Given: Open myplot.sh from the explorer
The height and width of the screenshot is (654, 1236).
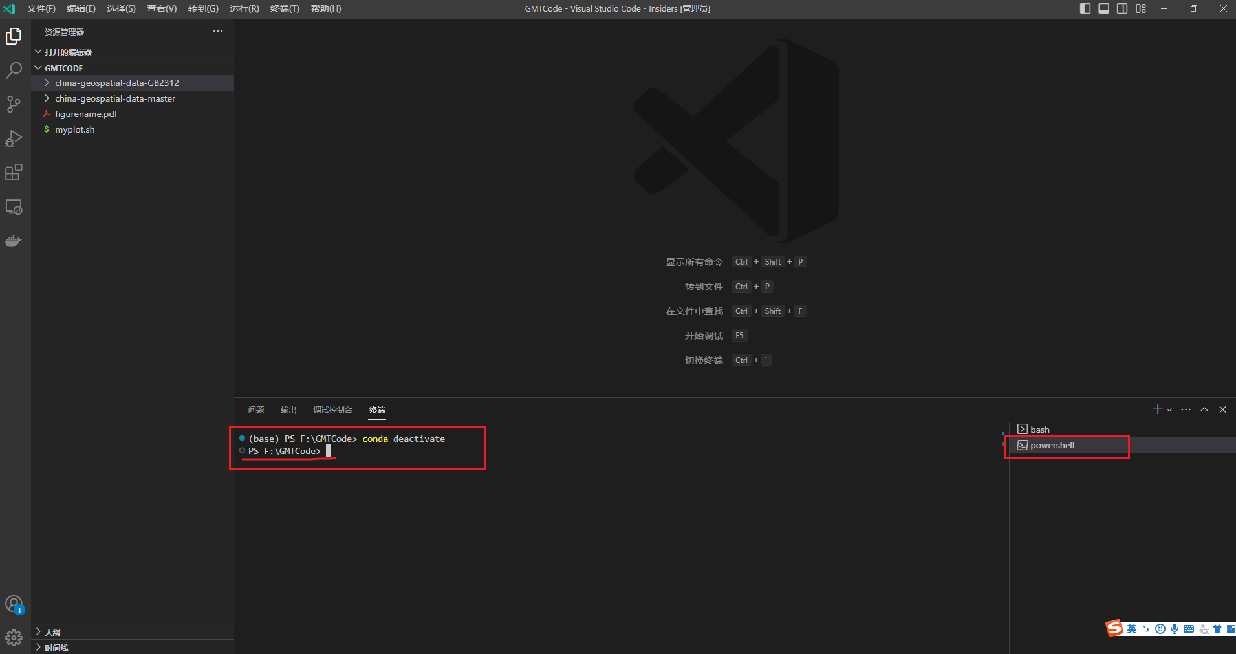Looking at the screenshot, I should pyautogui.click(x=75, y=129).
